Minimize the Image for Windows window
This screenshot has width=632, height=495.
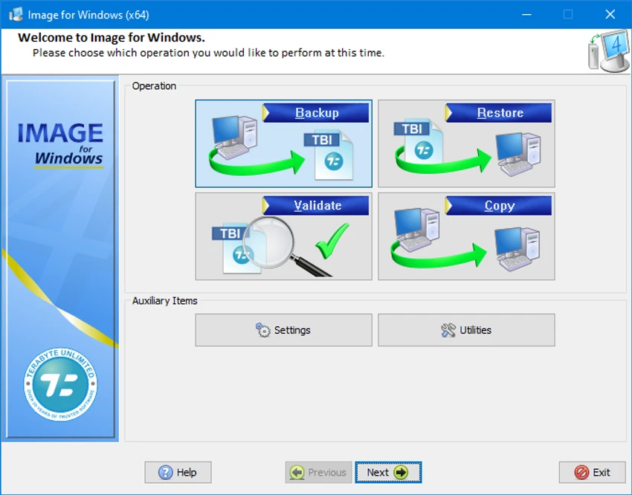[x=526, y=15]
